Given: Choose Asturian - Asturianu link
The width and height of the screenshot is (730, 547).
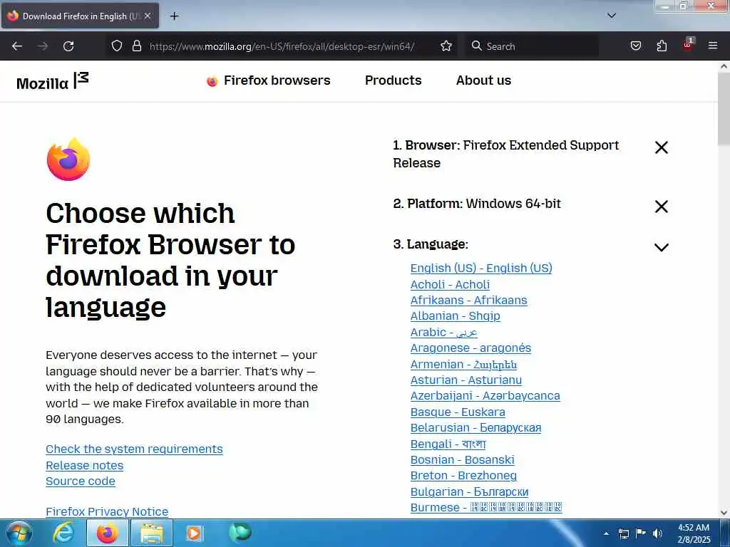Looking at the screenshot, I should [x=466, y=380].
